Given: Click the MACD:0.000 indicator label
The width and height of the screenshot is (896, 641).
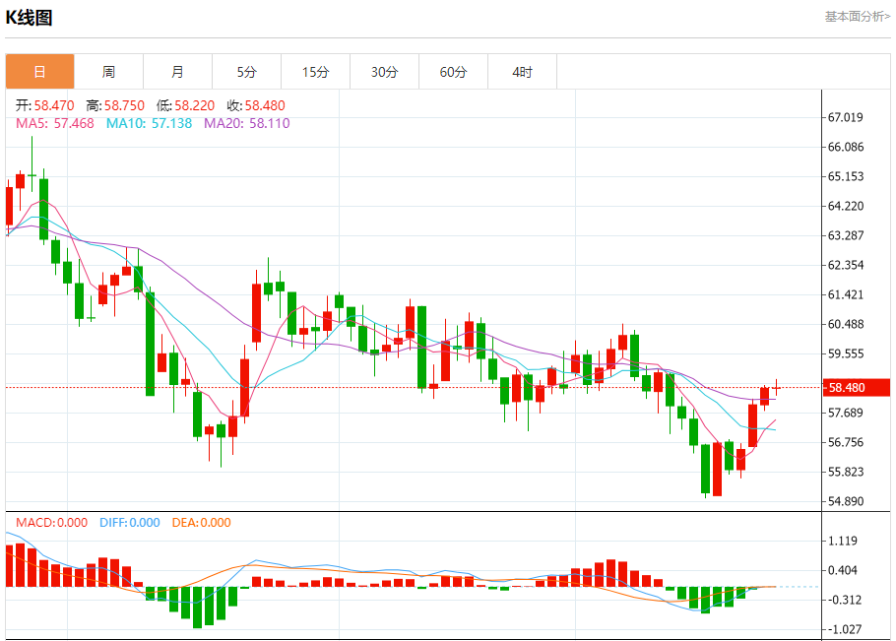Looking at the screenshot, I should (x=51, y=523).
